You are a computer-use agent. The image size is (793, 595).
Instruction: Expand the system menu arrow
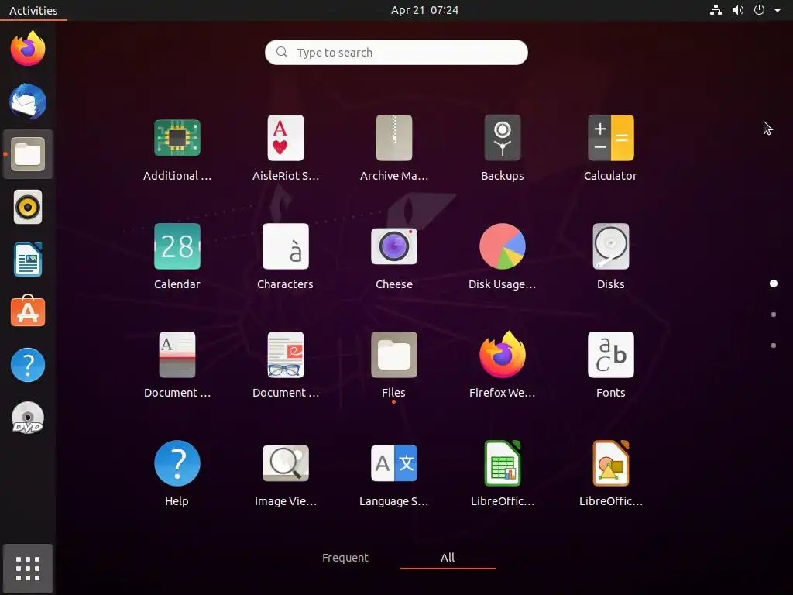coord(778,10)
